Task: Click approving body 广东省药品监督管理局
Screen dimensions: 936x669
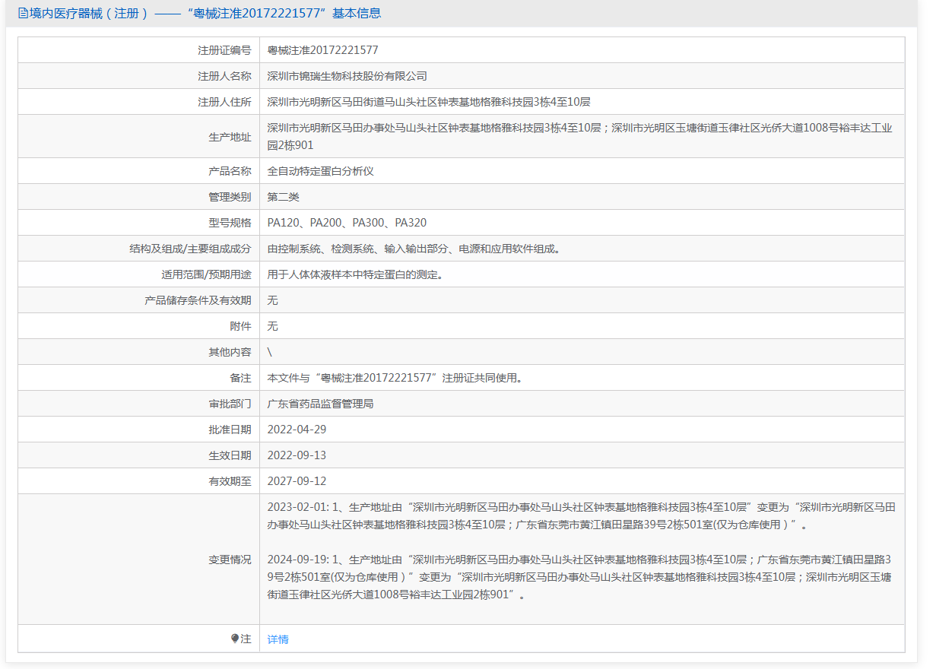Action: 321,404
